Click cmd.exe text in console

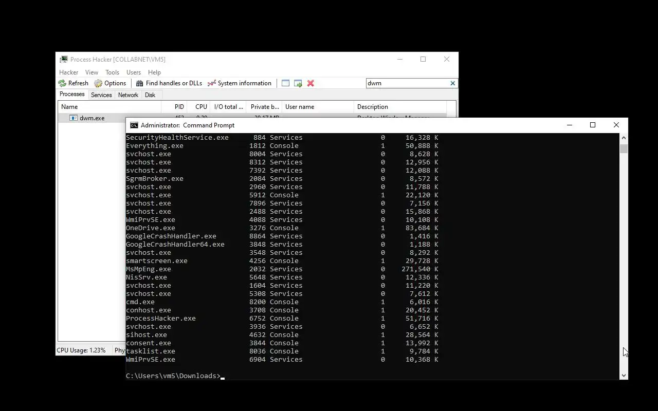140,302
